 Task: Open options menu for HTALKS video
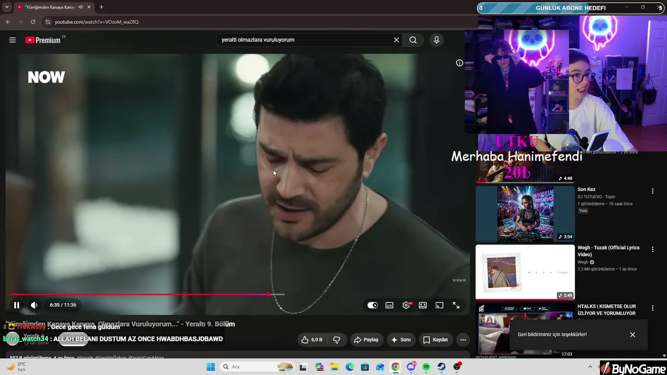(652, 308)
